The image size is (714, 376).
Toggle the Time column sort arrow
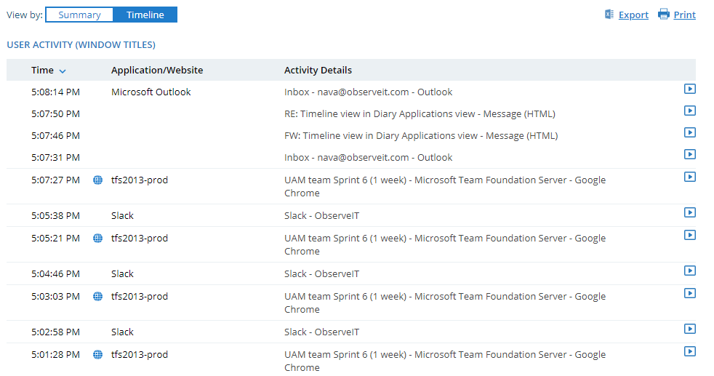click(x=63, y=71)
